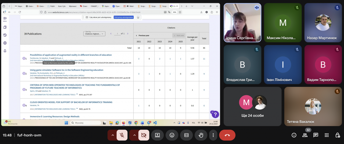Click the Previous year button
The width and height of the screenshot is (344, 144).
[143, 35]
